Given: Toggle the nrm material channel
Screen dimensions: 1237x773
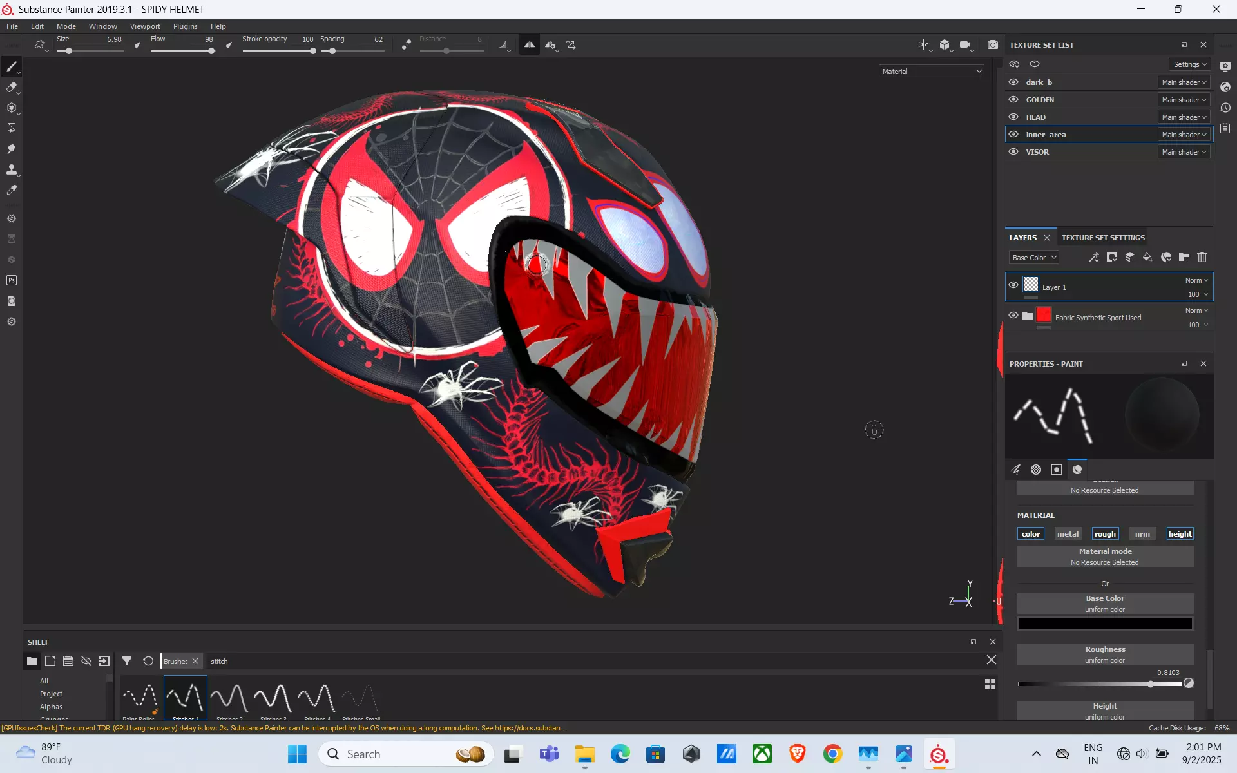Looking at the screenshot, I should click(1142, 534).
